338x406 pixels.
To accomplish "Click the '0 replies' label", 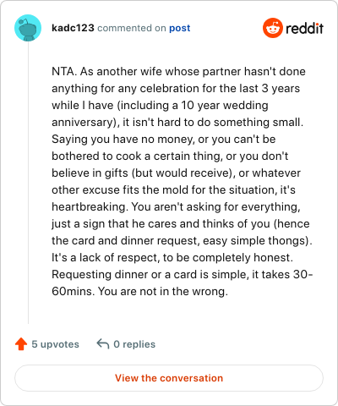I will point(134,344).
